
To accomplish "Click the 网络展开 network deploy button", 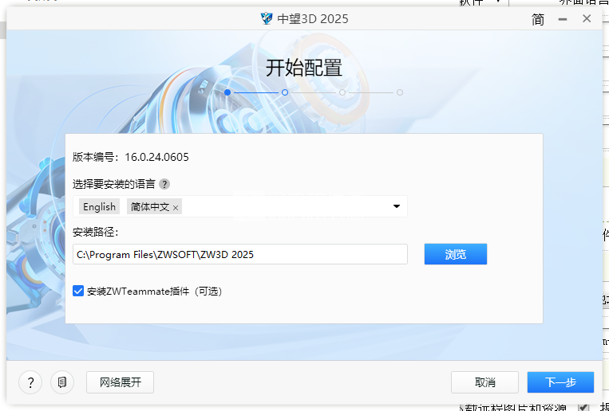I will tap(120, 382).
